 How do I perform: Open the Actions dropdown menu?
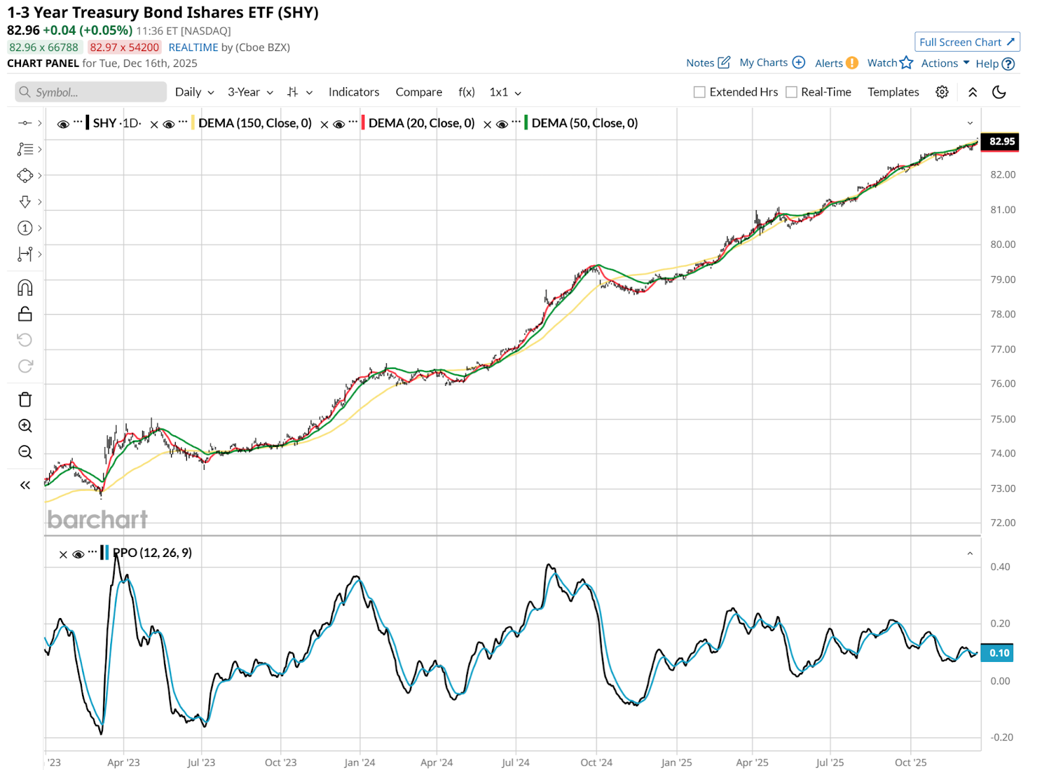coord(945,63)
